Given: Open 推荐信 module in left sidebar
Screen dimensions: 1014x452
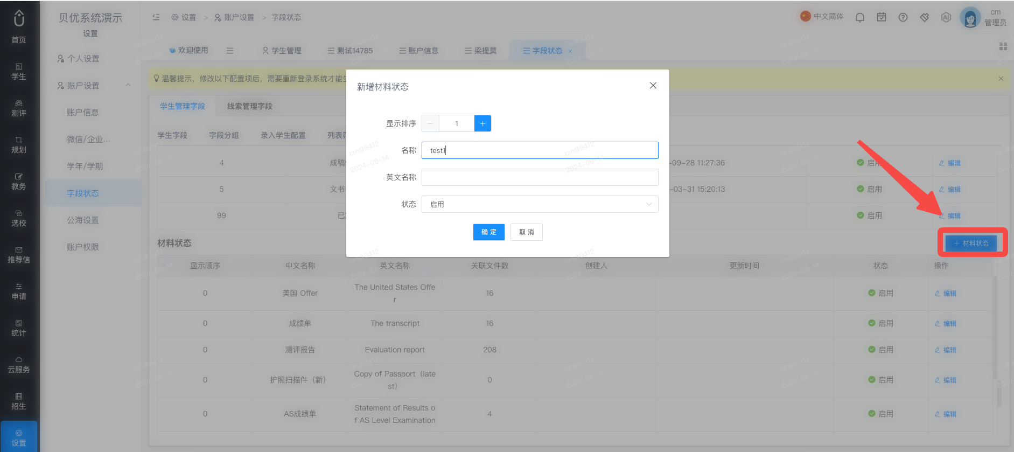Looking at the screenshot, I should (19, 255).
